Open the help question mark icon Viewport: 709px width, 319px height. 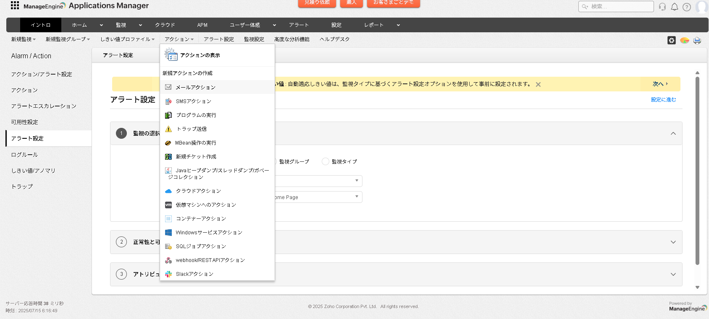pos(687,7)
